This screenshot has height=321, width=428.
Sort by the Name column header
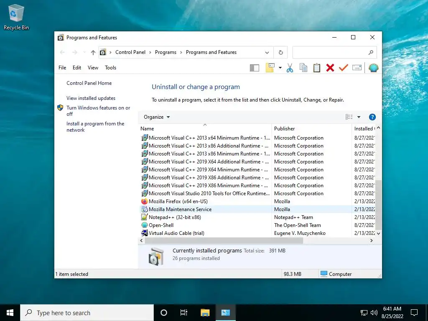205,129
